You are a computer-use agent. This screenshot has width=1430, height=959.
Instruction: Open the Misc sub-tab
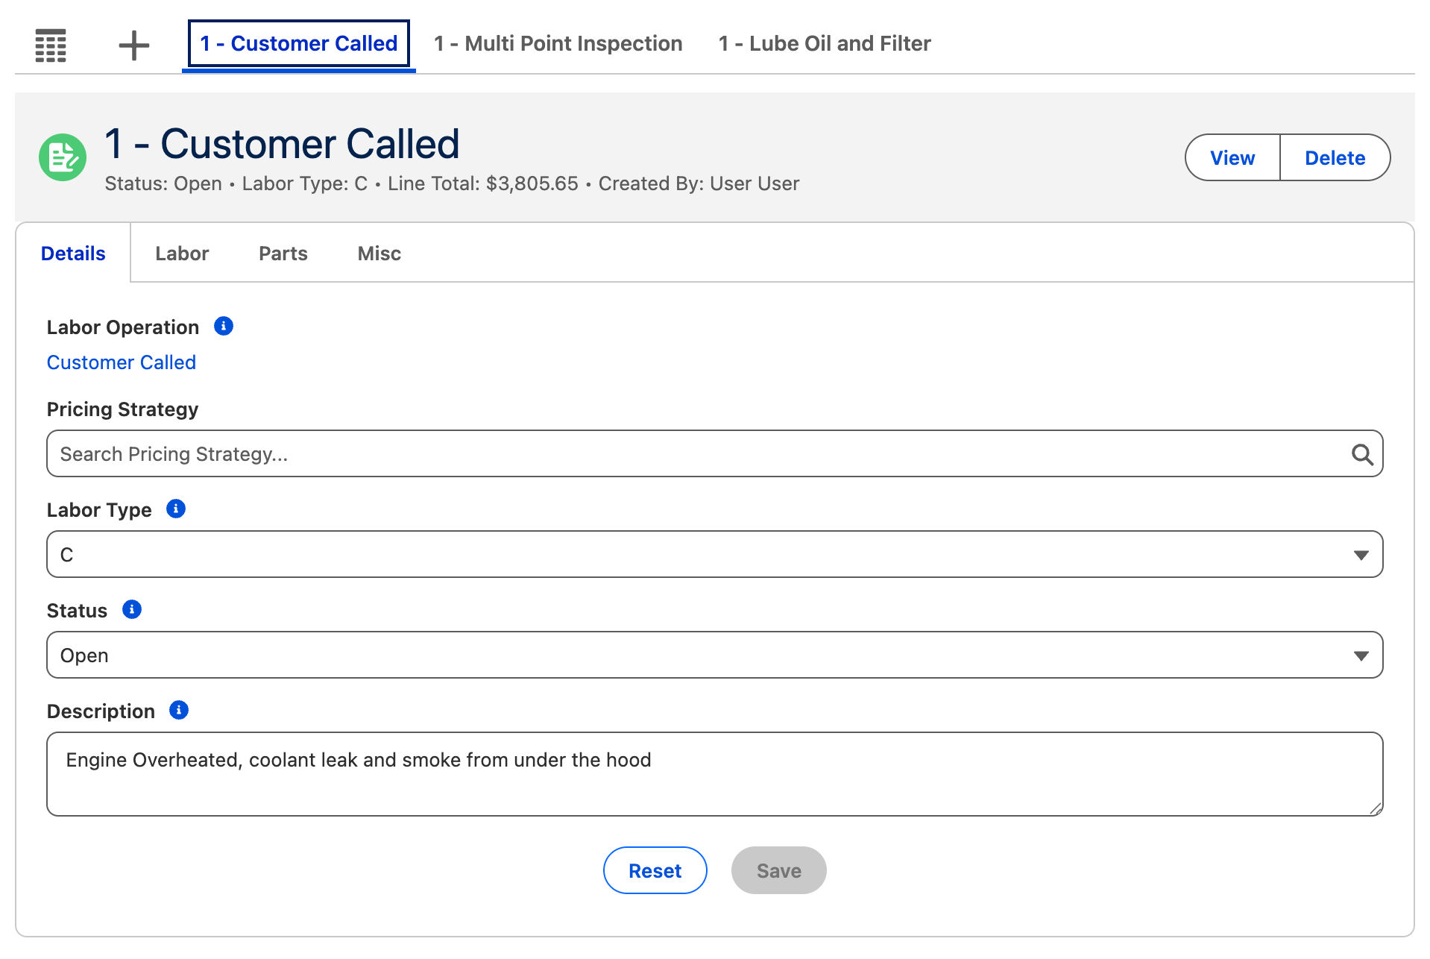click(379, 254)
